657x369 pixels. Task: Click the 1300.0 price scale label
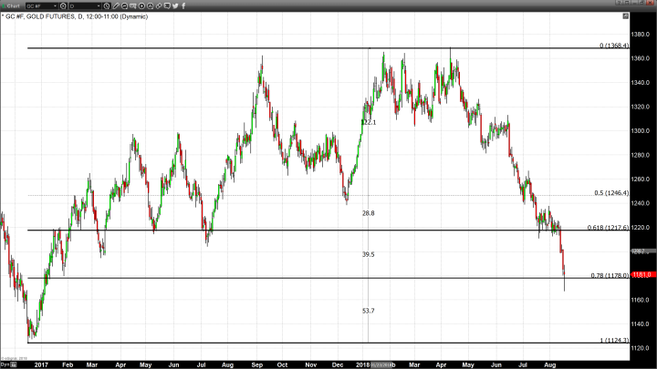point(641,131)
